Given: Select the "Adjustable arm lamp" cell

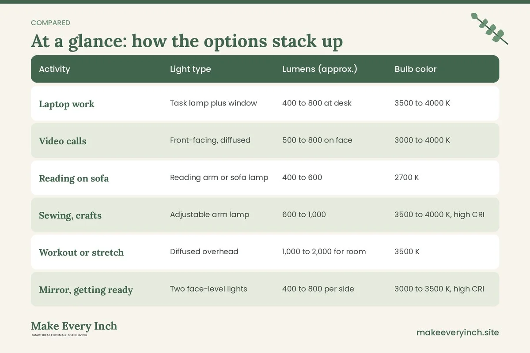Looking at the screenshot, I should 210,214.
